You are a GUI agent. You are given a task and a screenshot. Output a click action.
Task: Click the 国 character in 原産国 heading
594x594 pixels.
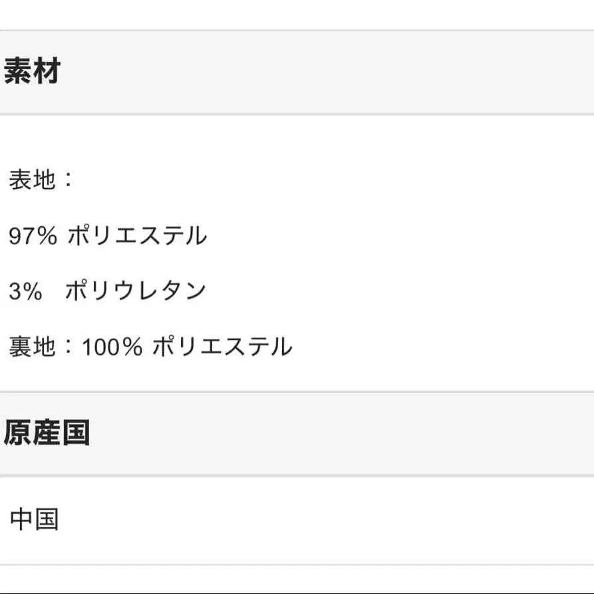pos(76,432)
